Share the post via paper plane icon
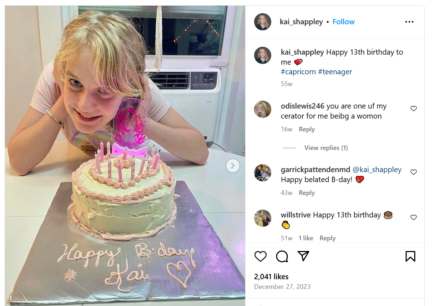 303,256
